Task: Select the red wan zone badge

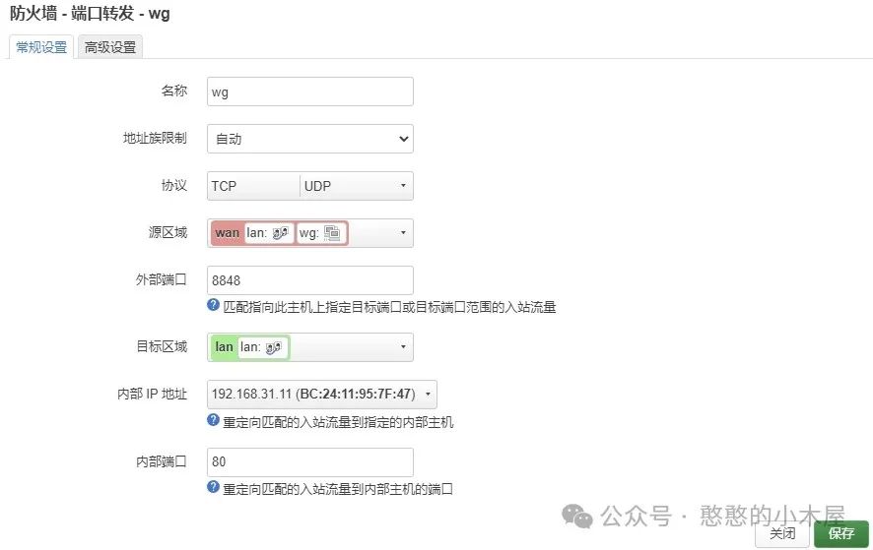Action: pos(228,233)
